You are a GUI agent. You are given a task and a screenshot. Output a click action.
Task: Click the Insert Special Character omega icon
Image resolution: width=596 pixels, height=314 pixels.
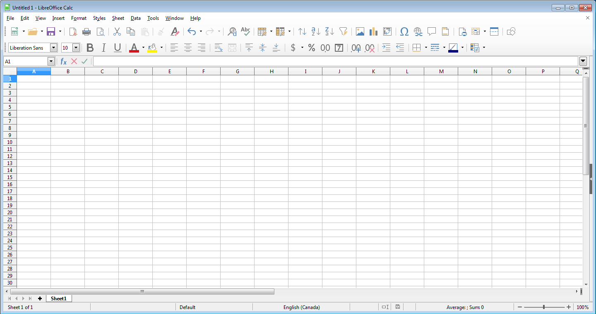[404, 31]
